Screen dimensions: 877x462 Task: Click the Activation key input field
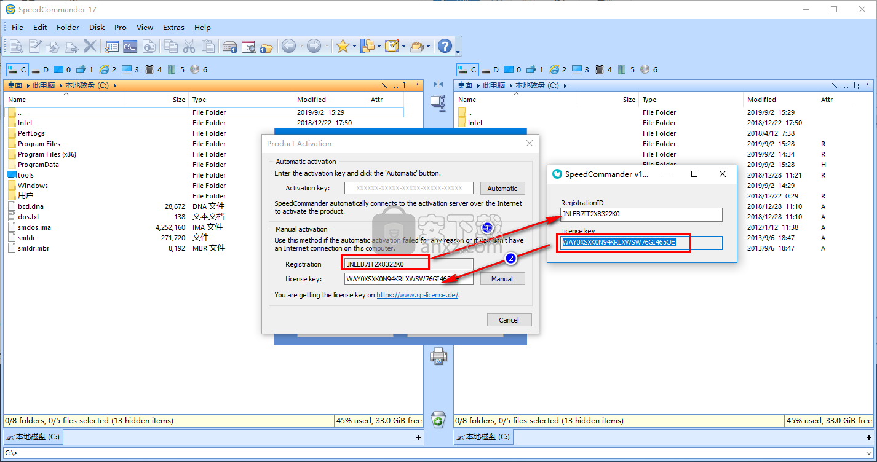click(408, 188)
